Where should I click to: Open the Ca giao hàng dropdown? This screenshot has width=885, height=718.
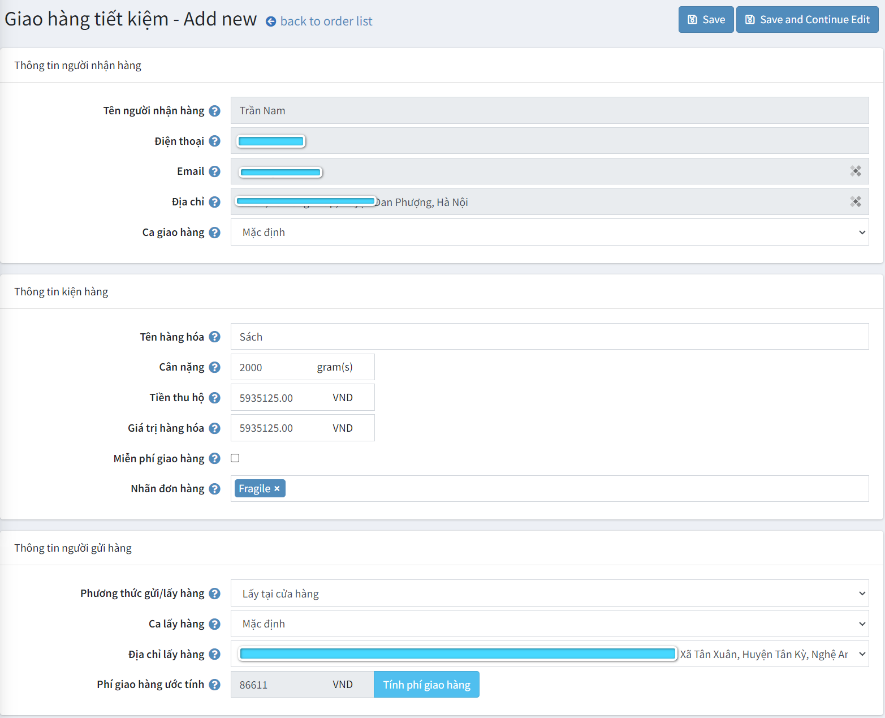coord(549,233)
